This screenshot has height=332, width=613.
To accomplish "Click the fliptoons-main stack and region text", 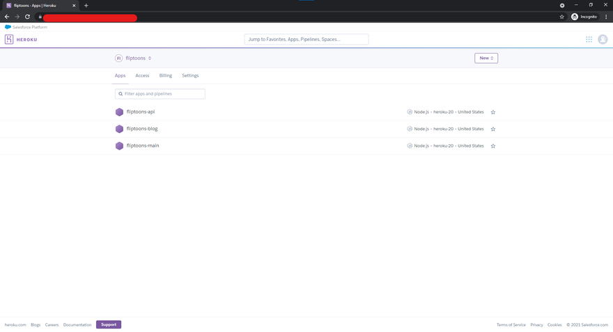I will click(x=449, y=145).
